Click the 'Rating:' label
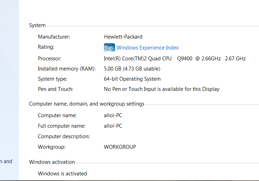The image size is (259, 181). pos(46,47)
